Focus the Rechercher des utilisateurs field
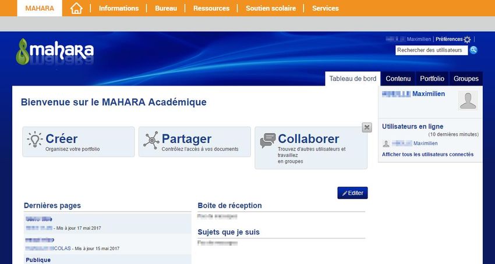 coord(431,50)
